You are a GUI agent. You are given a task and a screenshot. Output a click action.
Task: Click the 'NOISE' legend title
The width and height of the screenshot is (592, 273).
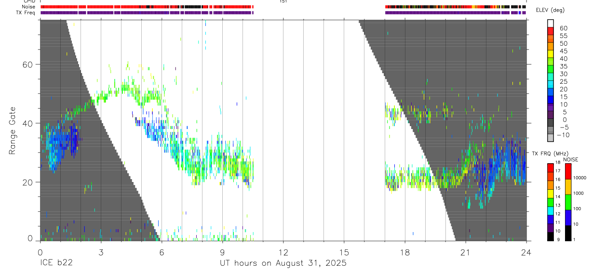pyautogui.click(x=571, y=159)
